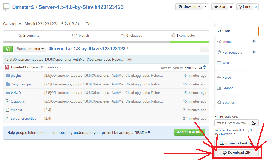The image size is (268, 160).
Task: Switch the clone URL to Subversion
Action: [x=225, y=134]
